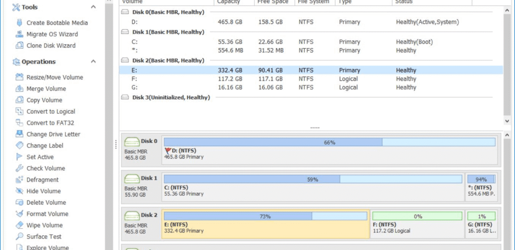Click the Copy Volume icon
This screenshot has height=250, width=515.
coord(19,100)
